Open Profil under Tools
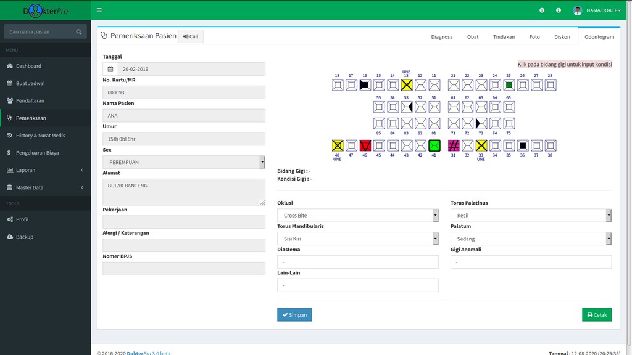 pos(45,219)
